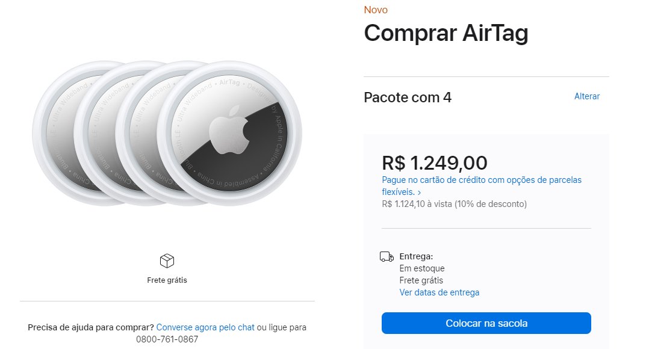Click the Comprar AirTag heading

coord(446,33)
